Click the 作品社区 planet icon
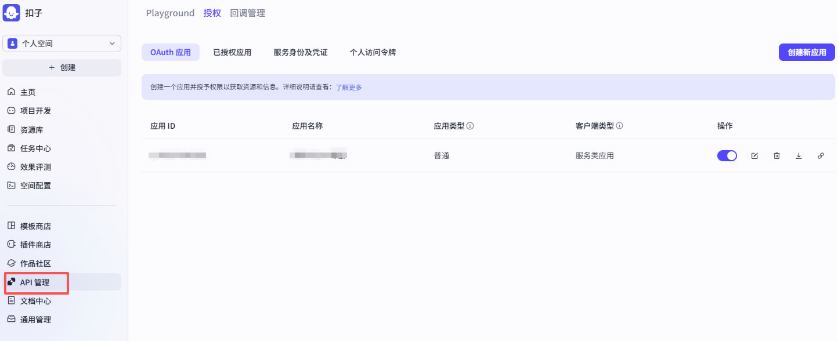This screenshot has width=838, height=341. tap(11, 263)
